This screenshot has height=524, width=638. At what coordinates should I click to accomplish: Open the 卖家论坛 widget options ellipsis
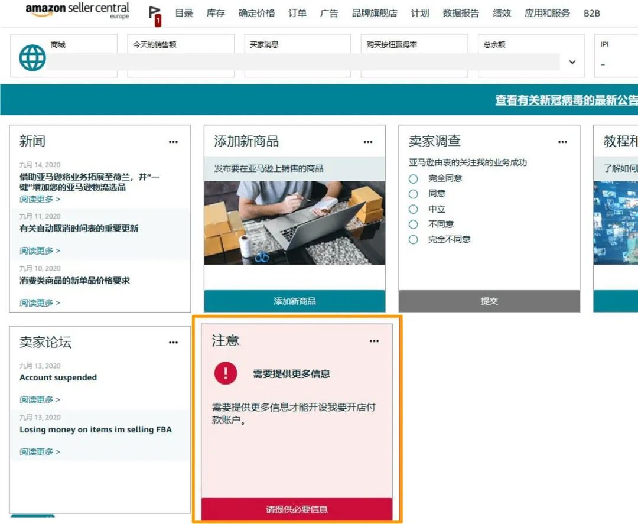[x=173, y=343]
